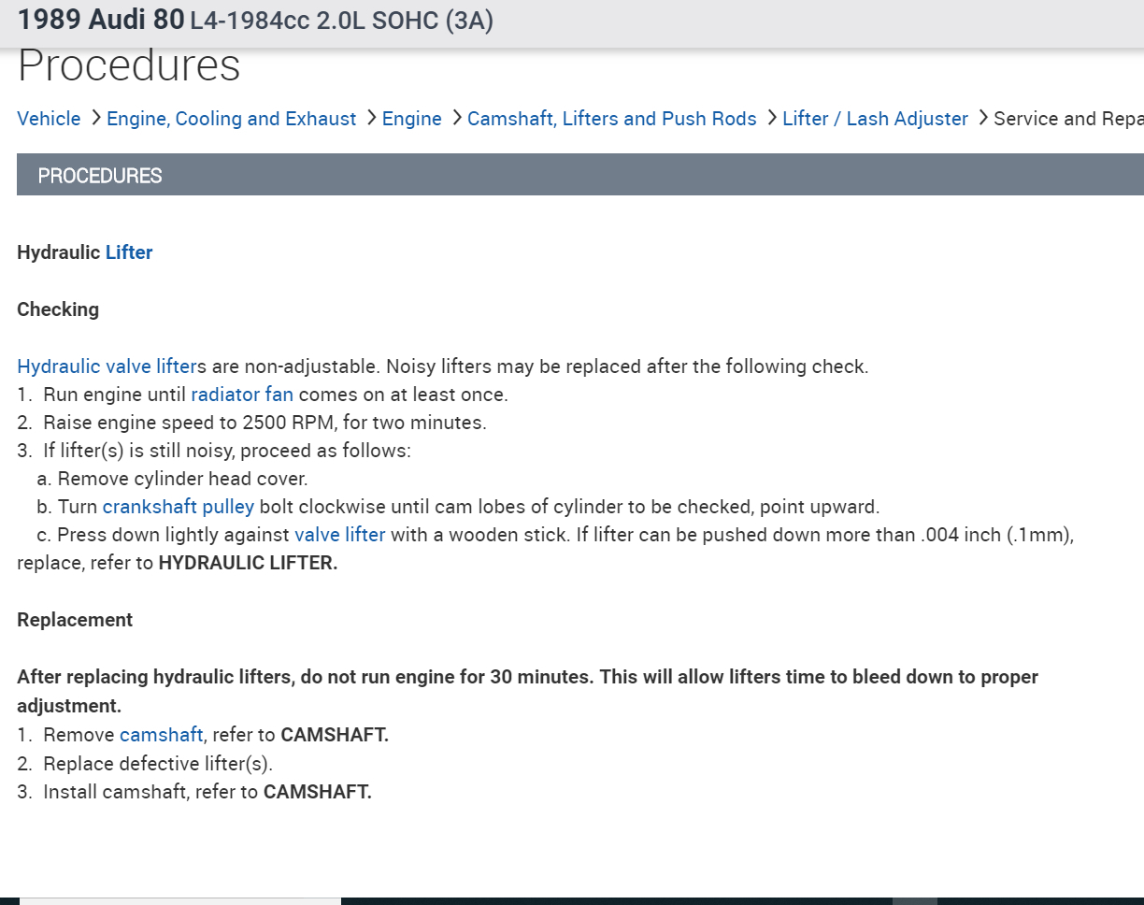Click the PROCEDURES section header bar
The height and width of the screenshot is (905, 1144).
[x=579, y=175]
